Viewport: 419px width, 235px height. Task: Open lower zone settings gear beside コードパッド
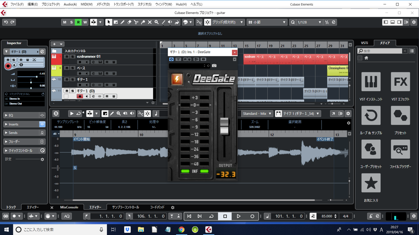(x=172, y=207)
